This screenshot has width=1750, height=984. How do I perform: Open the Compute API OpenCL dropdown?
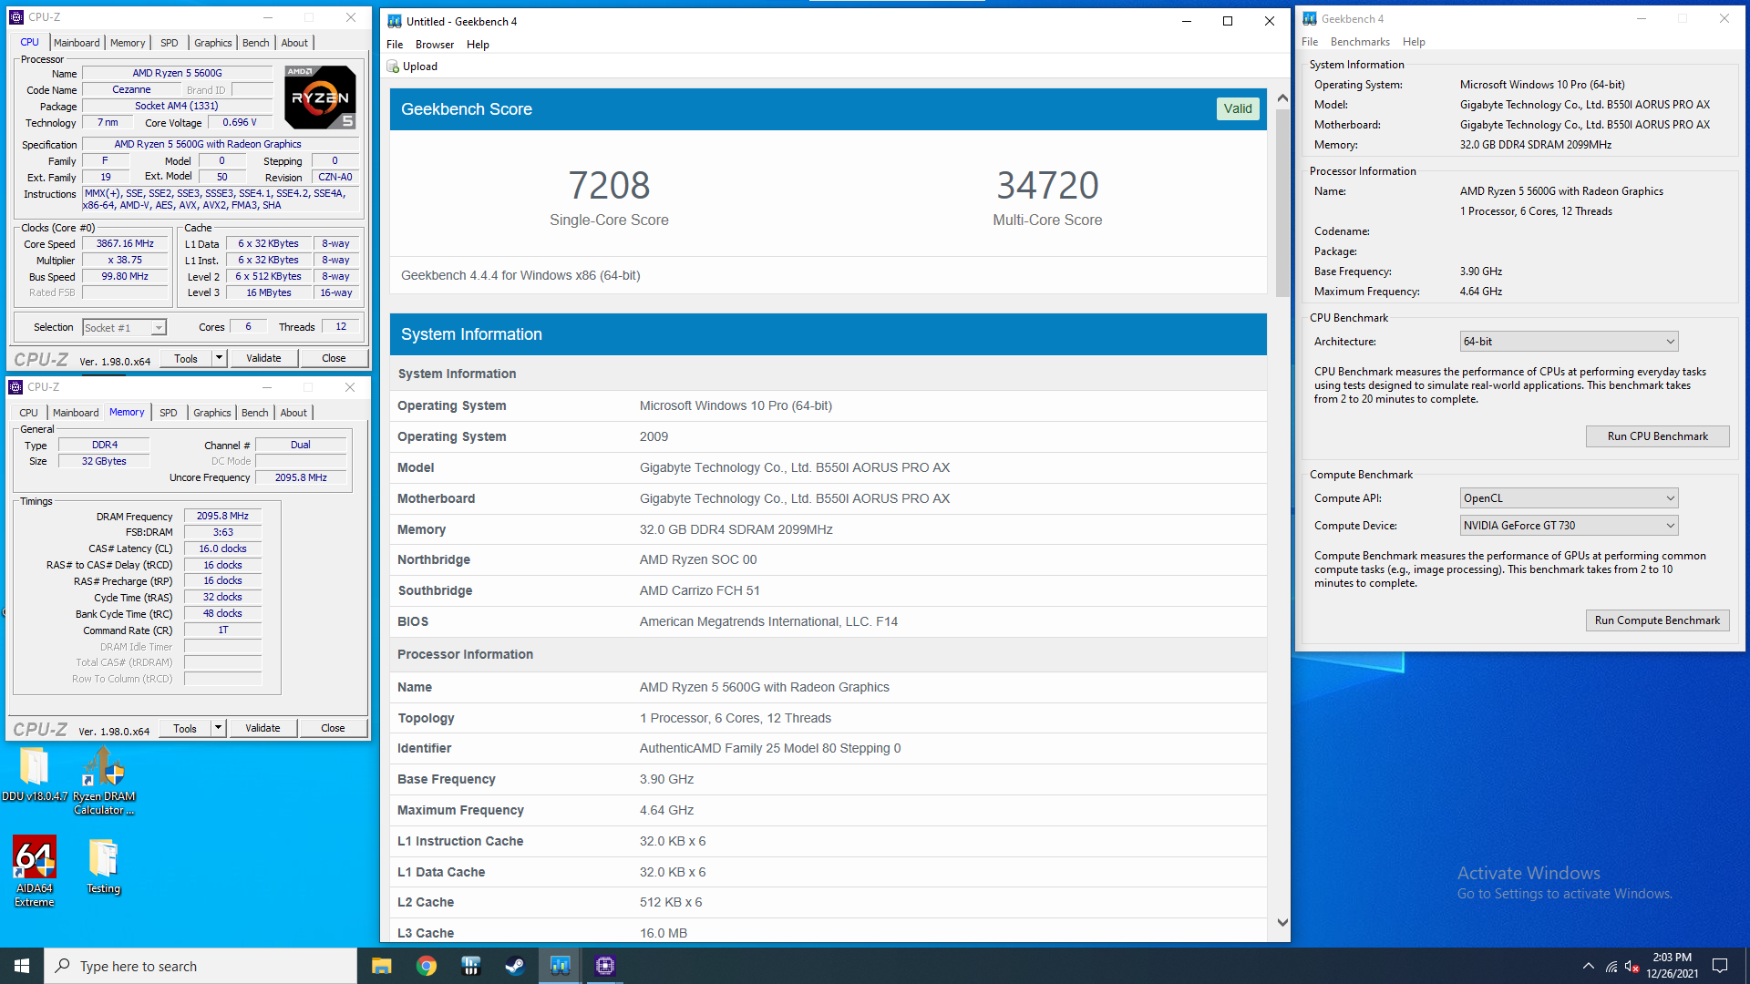coord(1569,498)
